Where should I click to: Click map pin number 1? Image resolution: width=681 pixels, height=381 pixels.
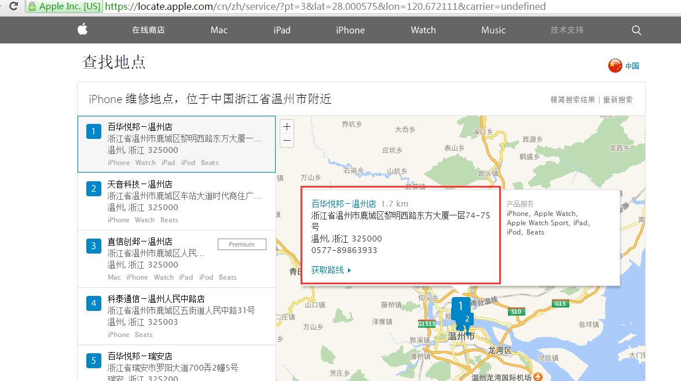(460, 308)
